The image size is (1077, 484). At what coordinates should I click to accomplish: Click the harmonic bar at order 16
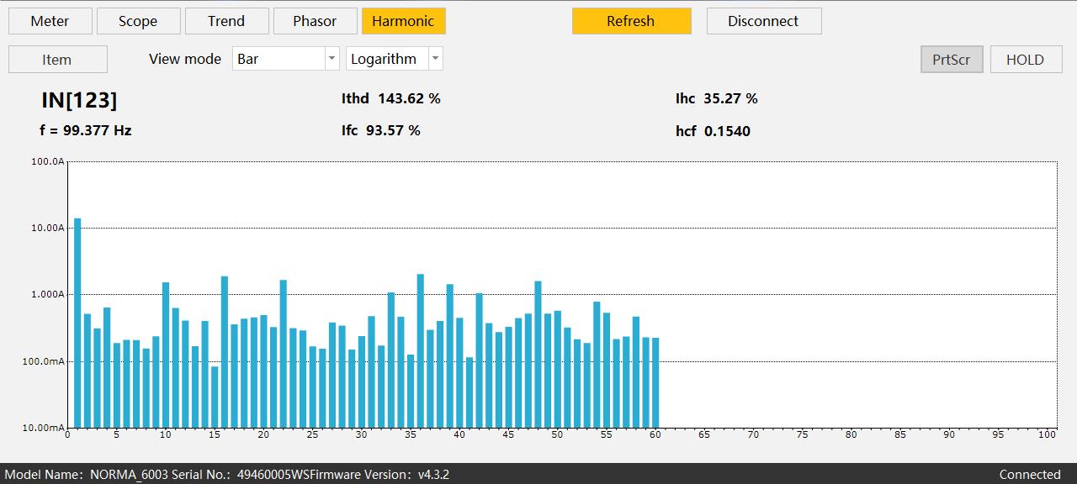(225, 352)
